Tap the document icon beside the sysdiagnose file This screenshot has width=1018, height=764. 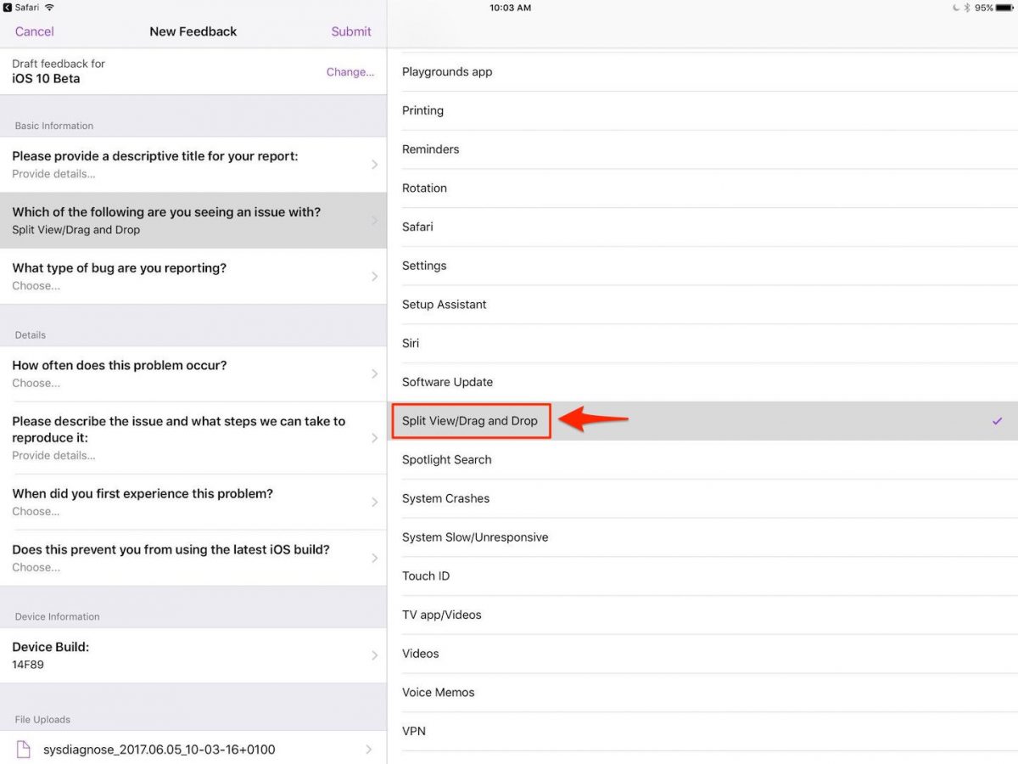(23, 750)
